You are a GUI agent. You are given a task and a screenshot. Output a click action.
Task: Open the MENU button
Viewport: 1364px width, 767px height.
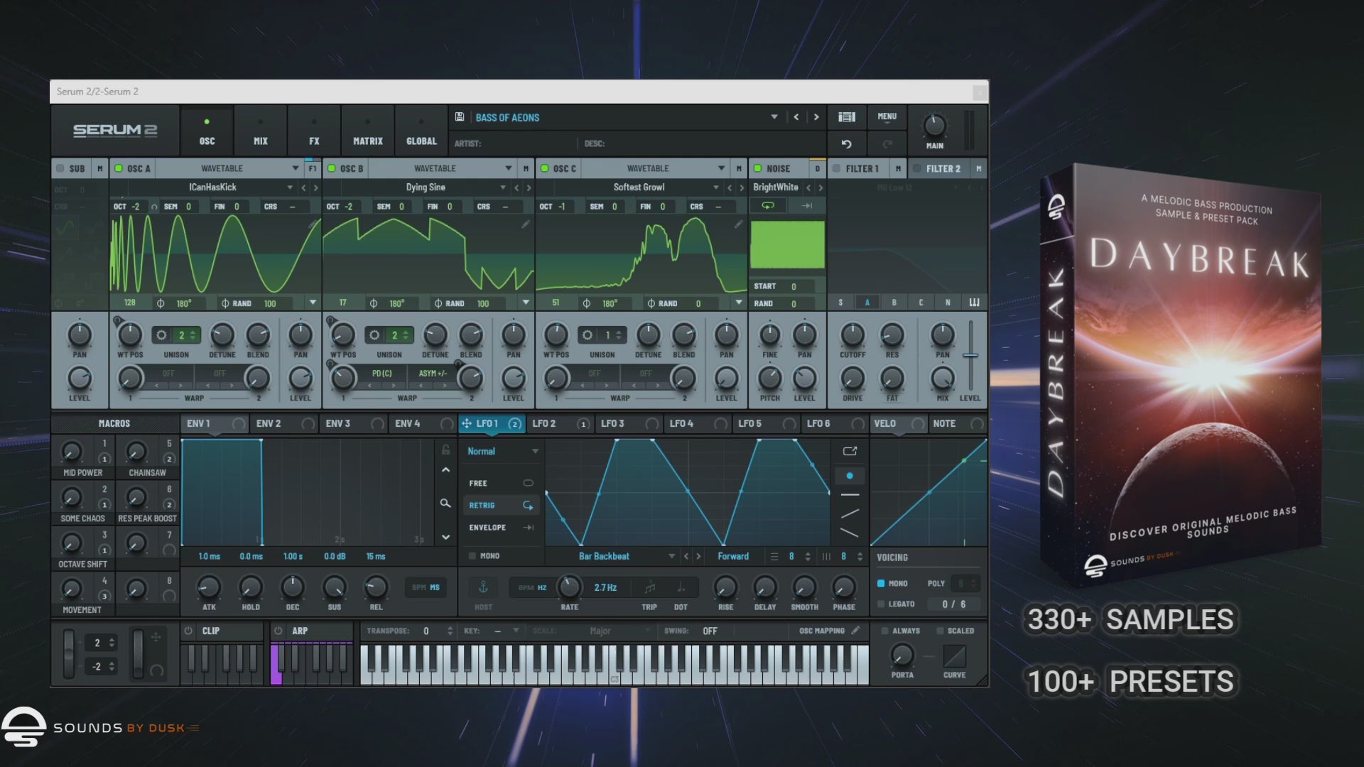pyautogui.click(x=887, y=117)
